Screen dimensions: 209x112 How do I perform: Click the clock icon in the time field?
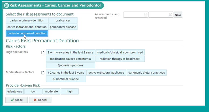[170, 15]
